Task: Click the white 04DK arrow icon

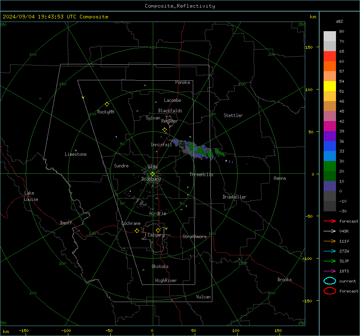Action: point(330,231)
